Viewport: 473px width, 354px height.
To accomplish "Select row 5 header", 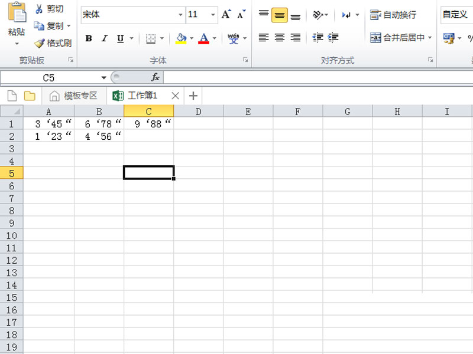I will [11, 173].
